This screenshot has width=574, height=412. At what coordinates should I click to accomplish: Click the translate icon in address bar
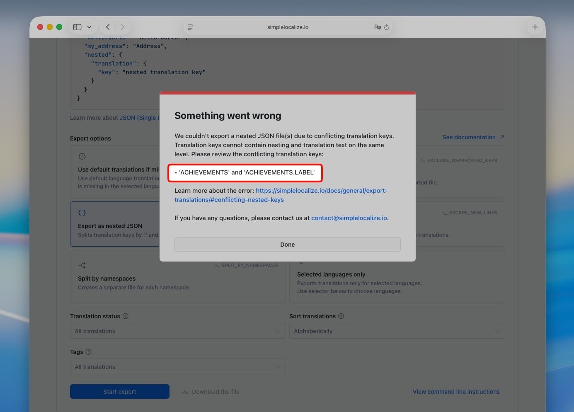click(377, 27)
